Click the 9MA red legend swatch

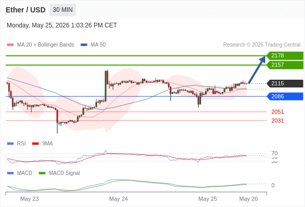(35, 144)
